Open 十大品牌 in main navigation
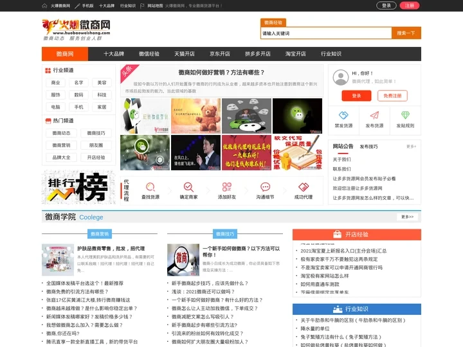Screen dimensions: 463x347 coord(114,54)
